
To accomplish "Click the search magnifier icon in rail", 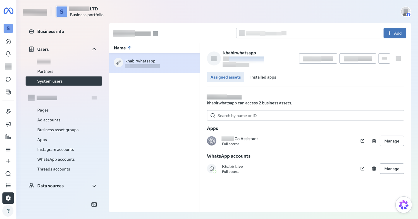I will pos(8,174).
